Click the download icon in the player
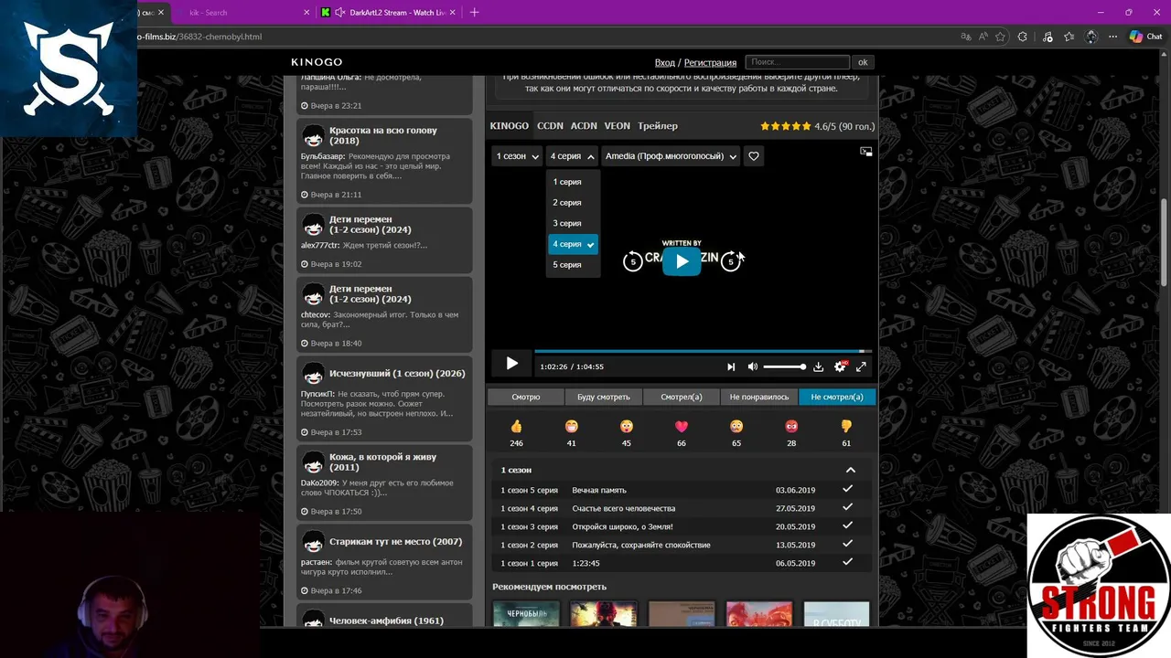The width and height of the screenshot is (1171, 658). pyautogui.click(x=818, y=366)
